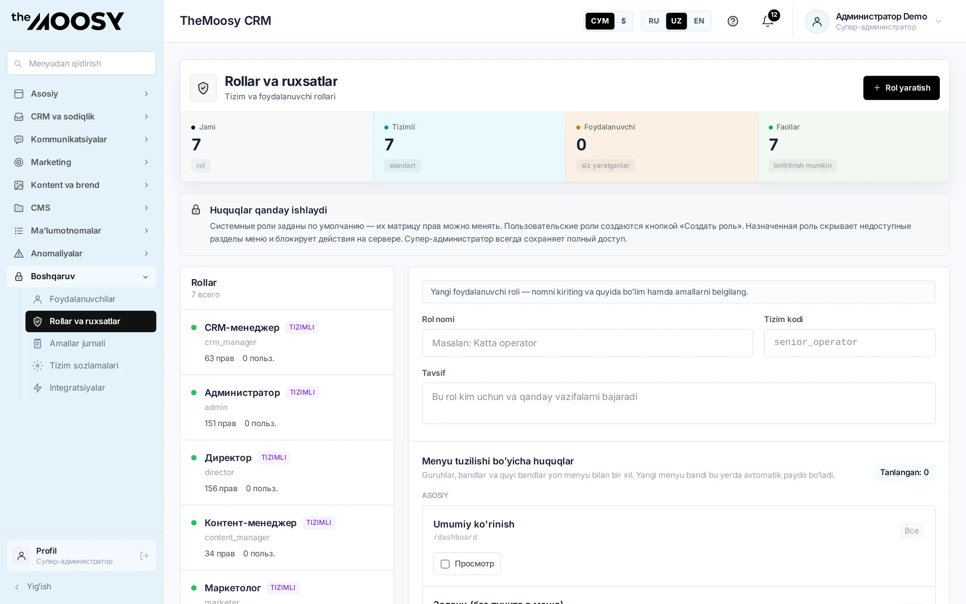
Task: Click the Marketing target icon
Action: click(x=19, y=162)
